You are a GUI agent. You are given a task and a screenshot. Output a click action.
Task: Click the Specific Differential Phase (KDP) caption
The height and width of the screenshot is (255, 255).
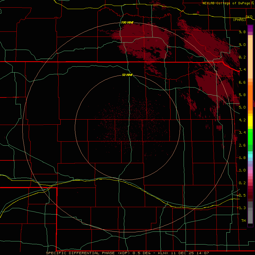[88, 253]
